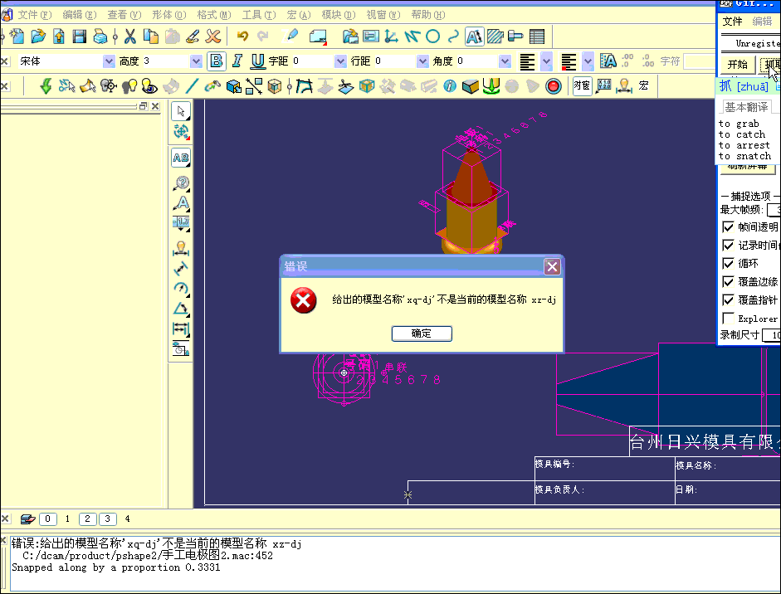This screenshot has width=781, height=594.
Task: Toggle Bold text formatting
Action: [216, 61]
